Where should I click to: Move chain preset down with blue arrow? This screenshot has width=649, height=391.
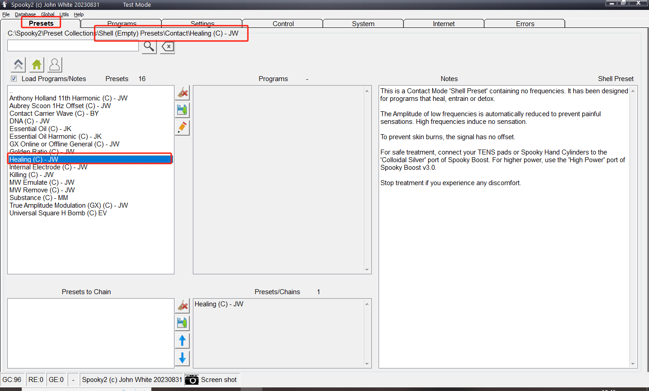(182, 358)
